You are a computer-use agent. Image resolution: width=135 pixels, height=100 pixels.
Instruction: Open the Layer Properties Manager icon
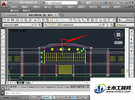click(46, 25)
